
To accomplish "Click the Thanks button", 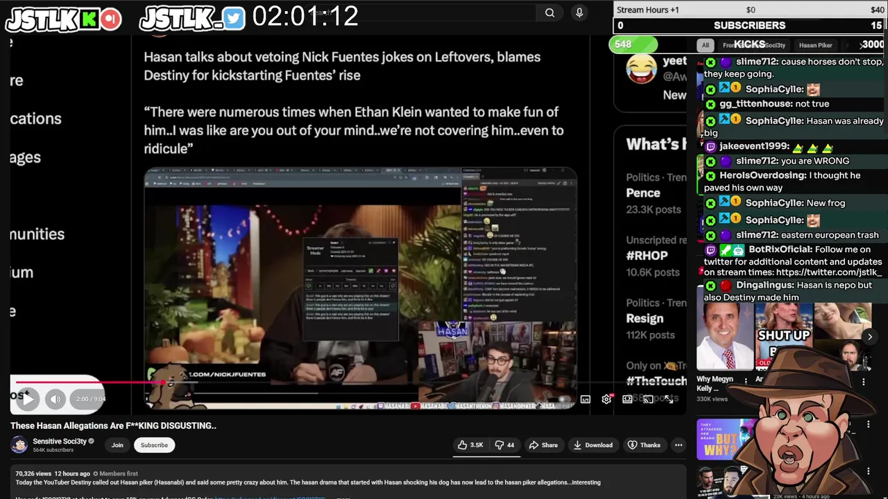I will click(x=644, y=445).
